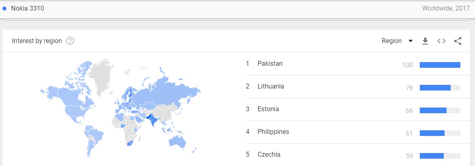Download the interest by region data
The image size is (475, 166).
[425, 41]
